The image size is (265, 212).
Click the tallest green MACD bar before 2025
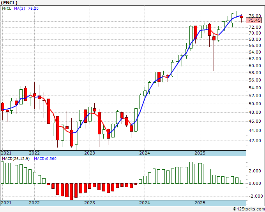coord(191,173)
